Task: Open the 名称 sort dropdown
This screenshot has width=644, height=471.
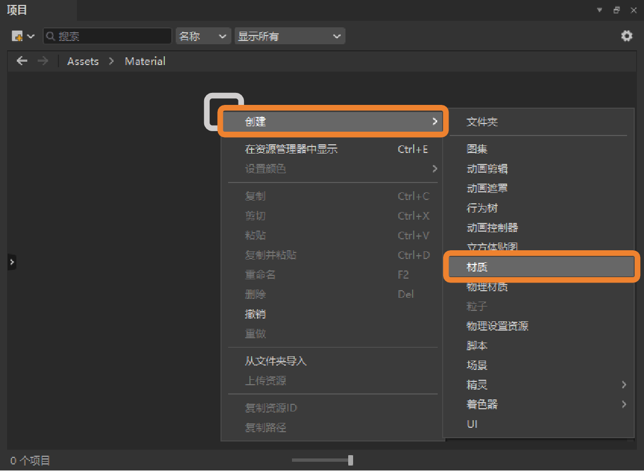Action: (202, 37)
